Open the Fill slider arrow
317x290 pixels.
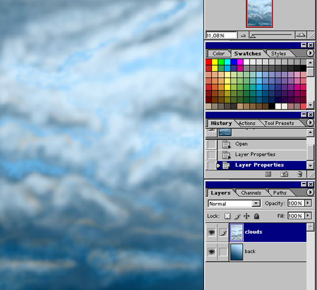click(x=308, y=216)
